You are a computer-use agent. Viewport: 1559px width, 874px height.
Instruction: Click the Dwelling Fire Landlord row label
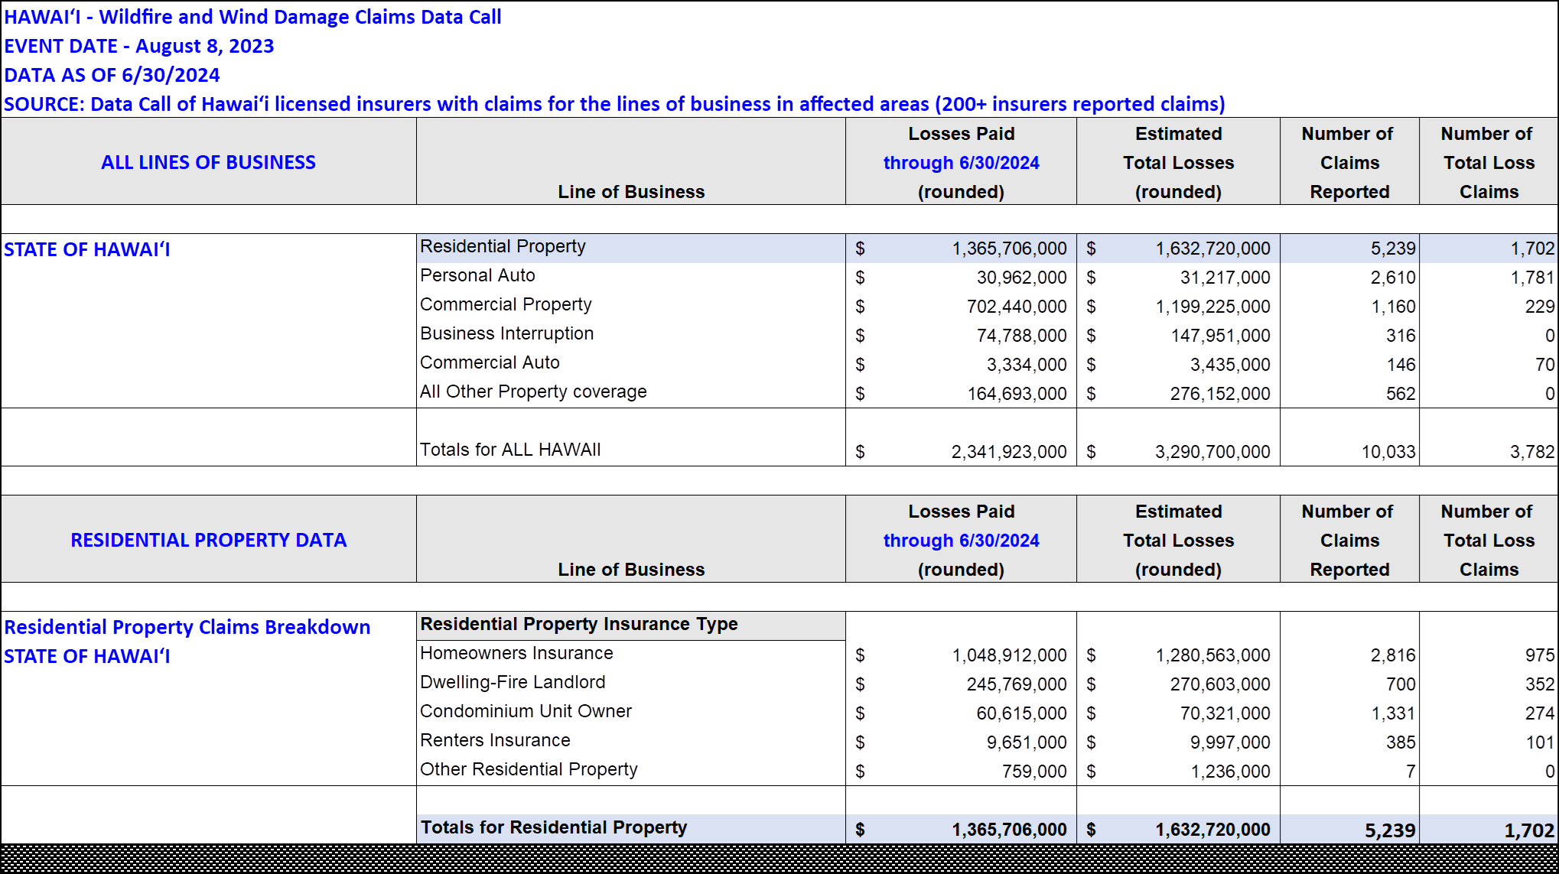513,682
